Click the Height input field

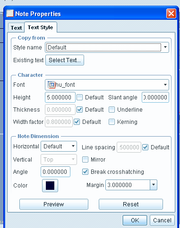[60, 98]
